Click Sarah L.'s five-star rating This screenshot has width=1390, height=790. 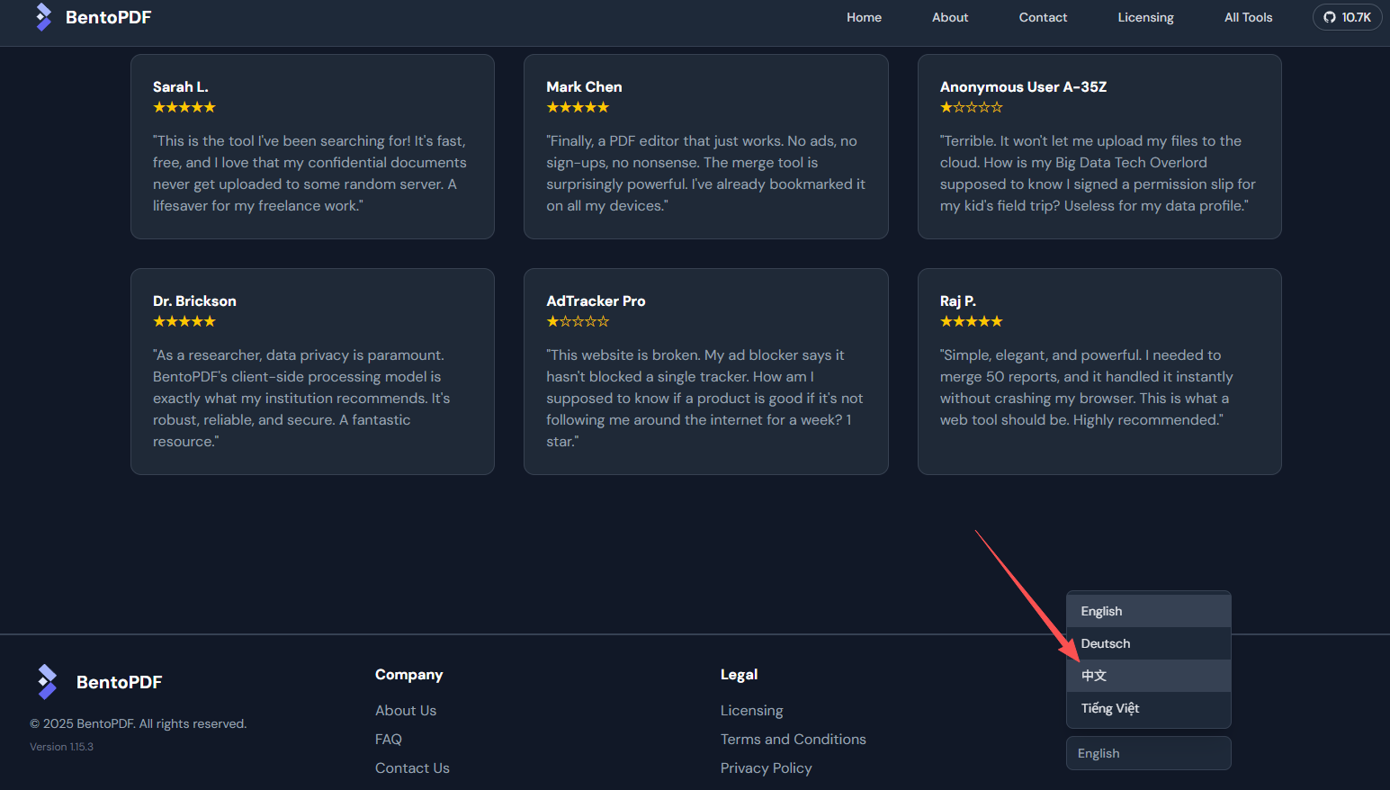tap(184, 107)
